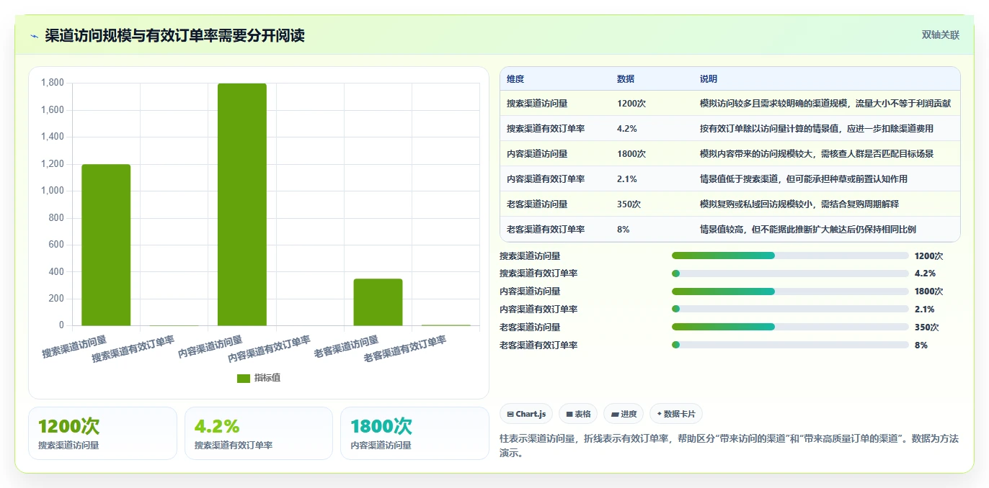Toggle the 指标值 legend swatch under the chart

(244, 378)
